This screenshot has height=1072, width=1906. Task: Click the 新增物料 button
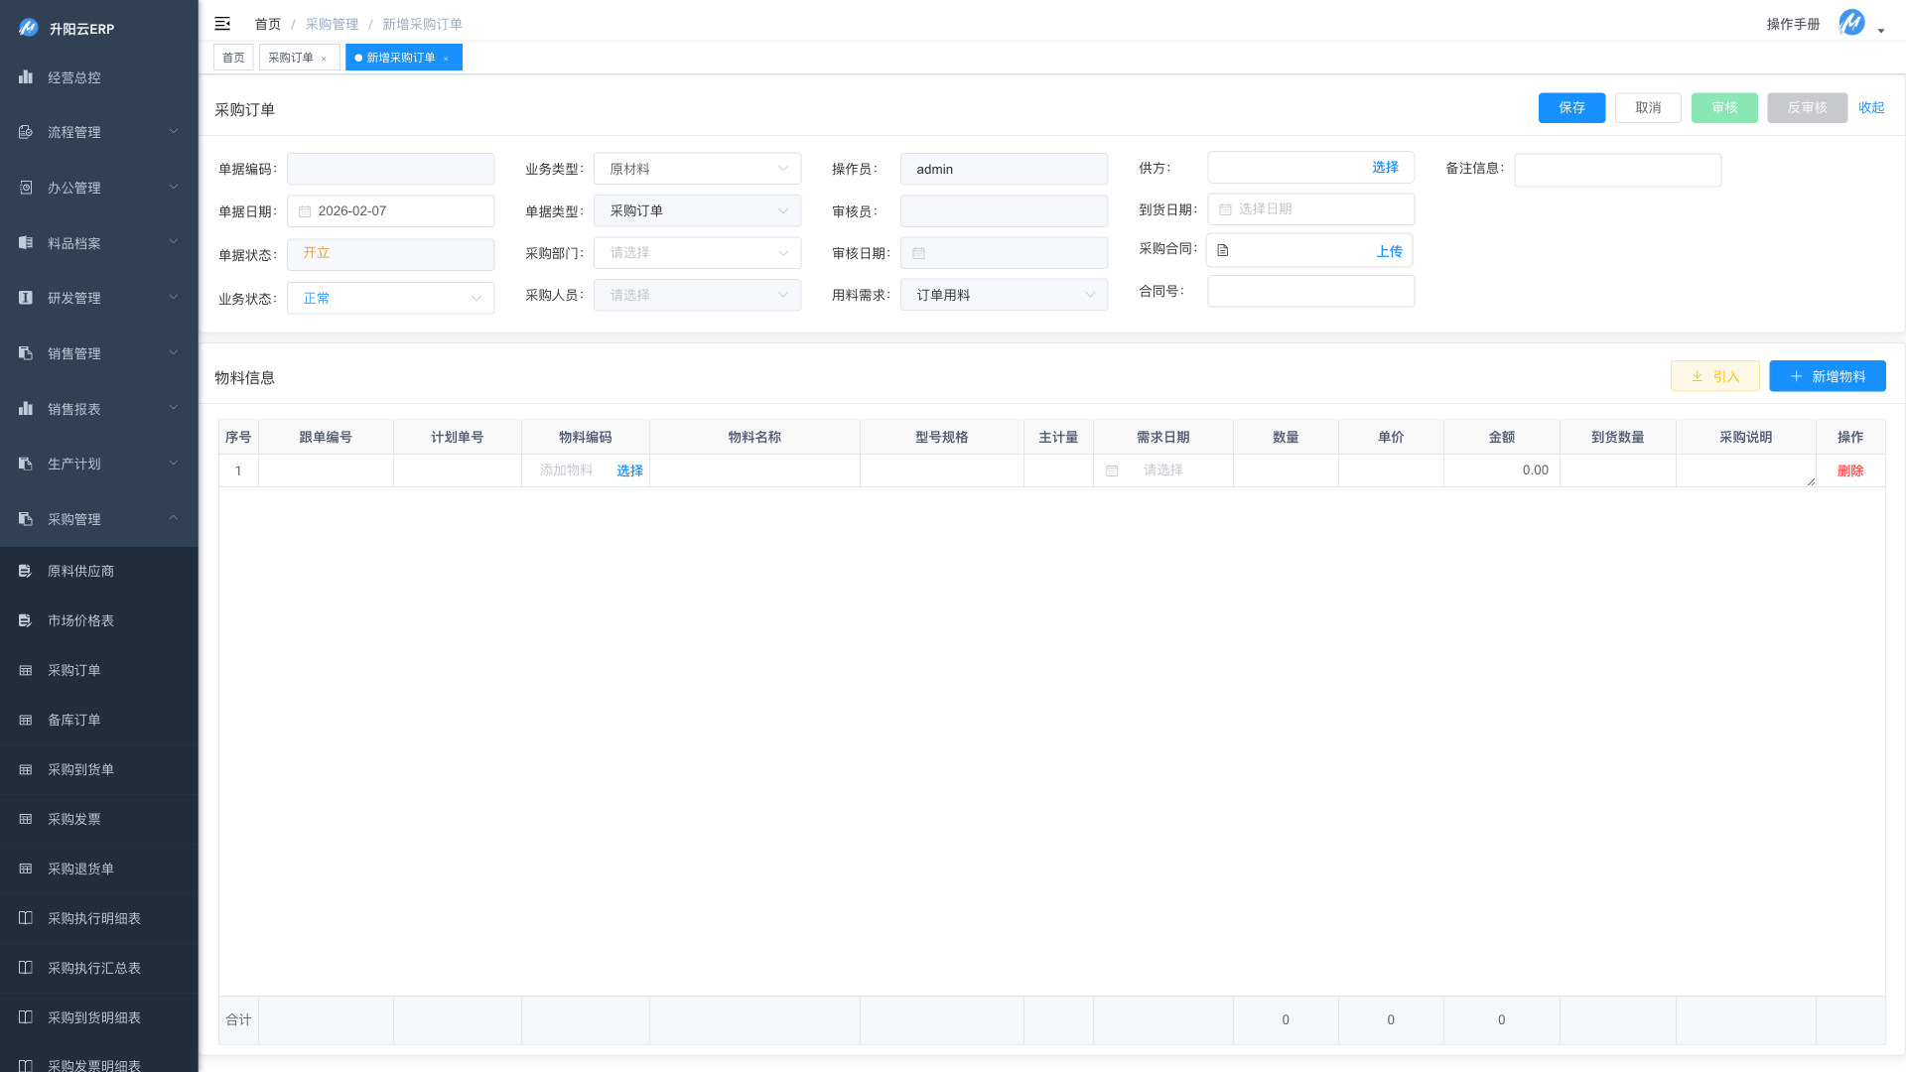coord(1827,376)
